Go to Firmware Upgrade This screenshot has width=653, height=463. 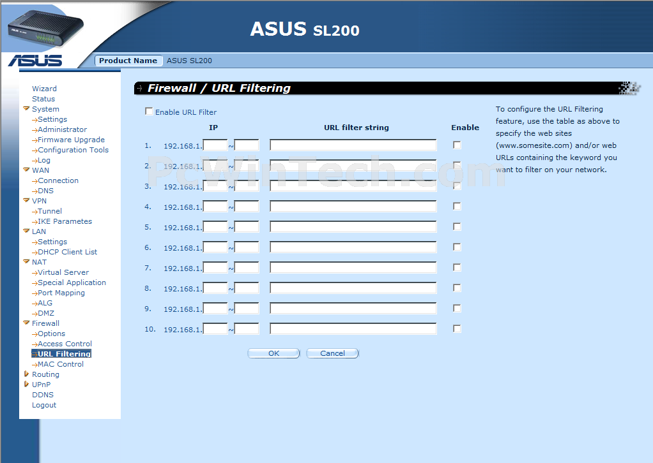71,140
